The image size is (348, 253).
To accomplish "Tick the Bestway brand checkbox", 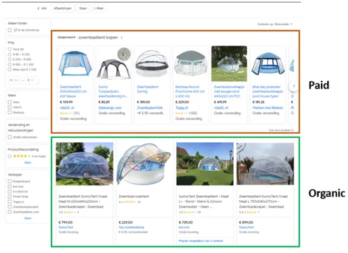I will (10, 112).
